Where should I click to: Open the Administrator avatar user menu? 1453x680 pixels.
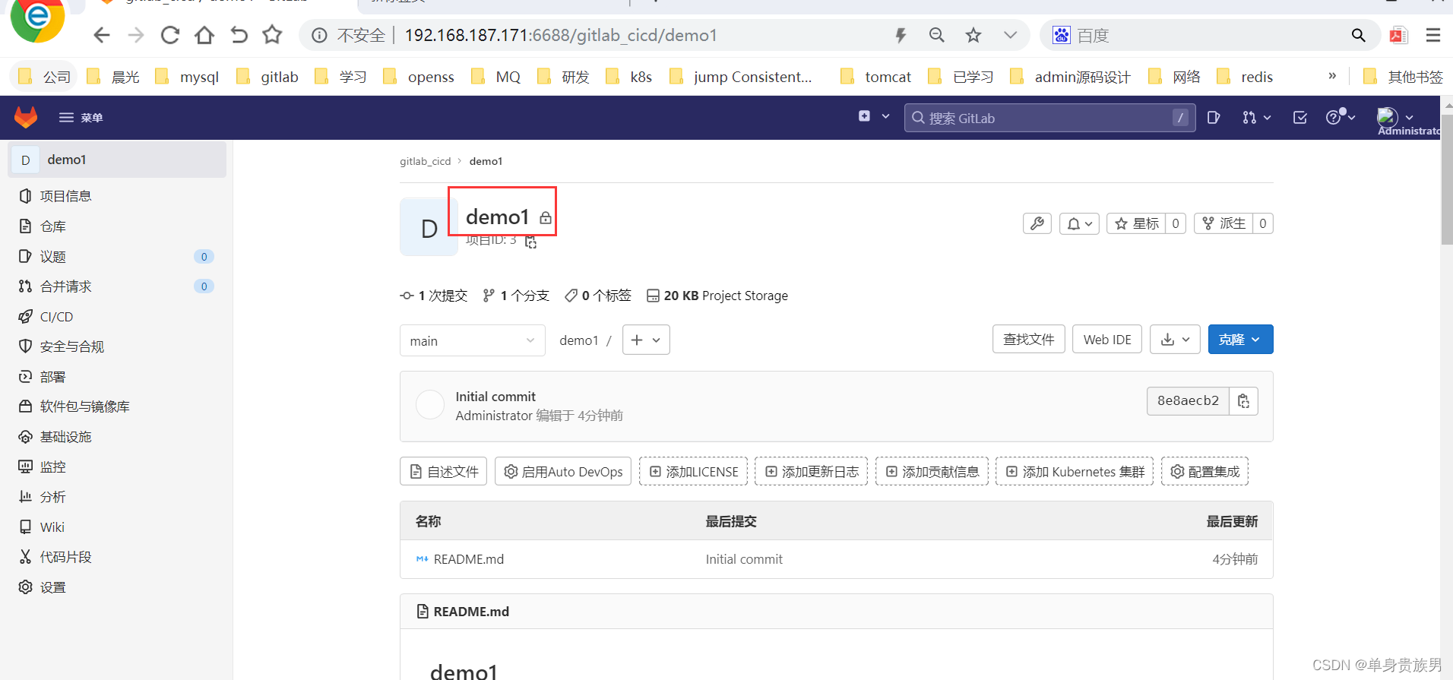pos(1395,117)
